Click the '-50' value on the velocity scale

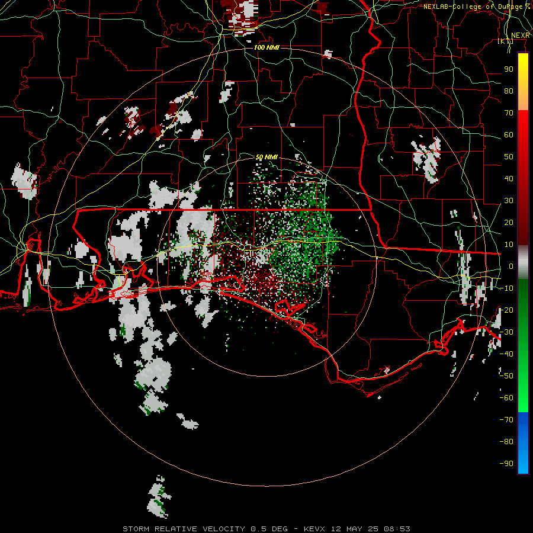pyautogui.click(x=506, y=375)
